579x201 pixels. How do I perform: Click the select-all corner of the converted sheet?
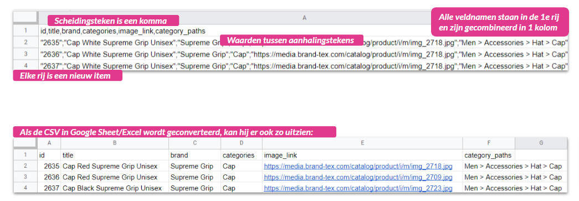coord(25,143)
